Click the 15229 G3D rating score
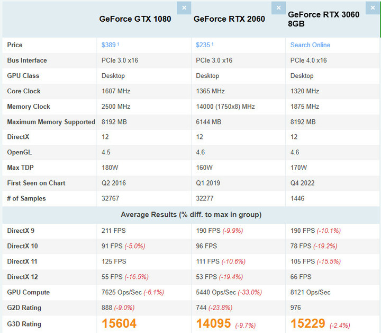The width and height of the screenshot is (381, 333). (x=308, y=324)
